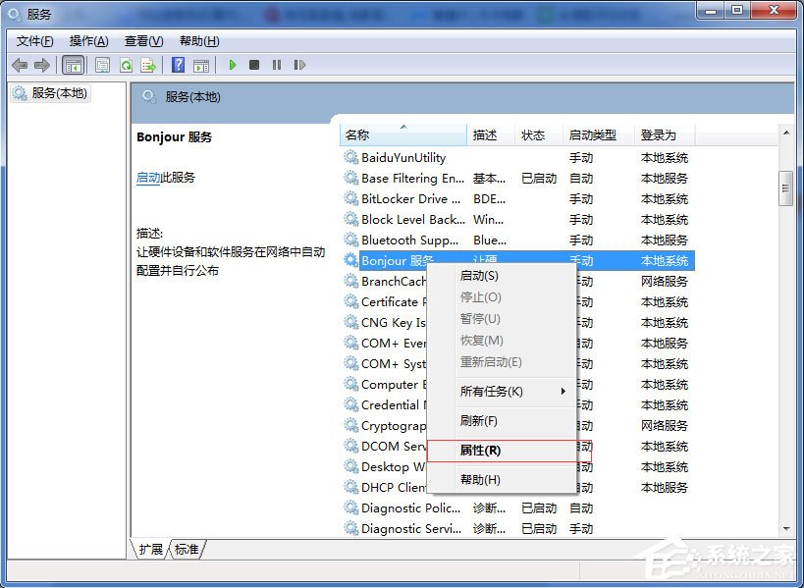The height and width of the screenshot is (588, 804).
Task: Start the service with the green play icon
Action: (232, 65)
